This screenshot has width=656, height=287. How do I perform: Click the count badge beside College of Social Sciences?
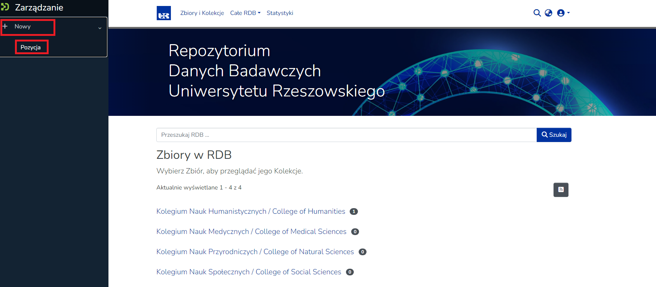pos(350,272)
